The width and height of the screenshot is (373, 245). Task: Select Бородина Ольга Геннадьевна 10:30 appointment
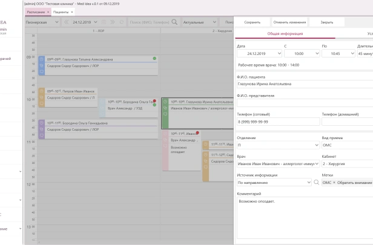click(97, 126)
